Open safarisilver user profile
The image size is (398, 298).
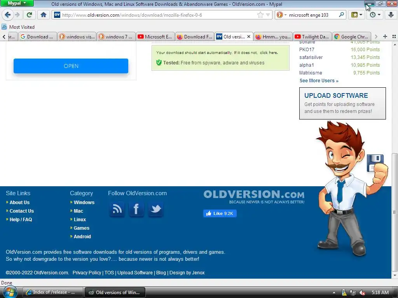(x=311, y=57)
